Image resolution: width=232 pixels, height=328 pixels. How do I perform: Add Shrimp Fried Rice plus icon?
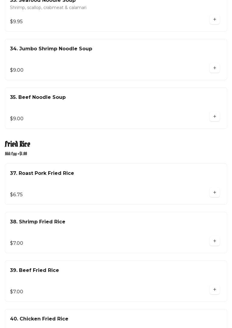click(x=215, y=241)
